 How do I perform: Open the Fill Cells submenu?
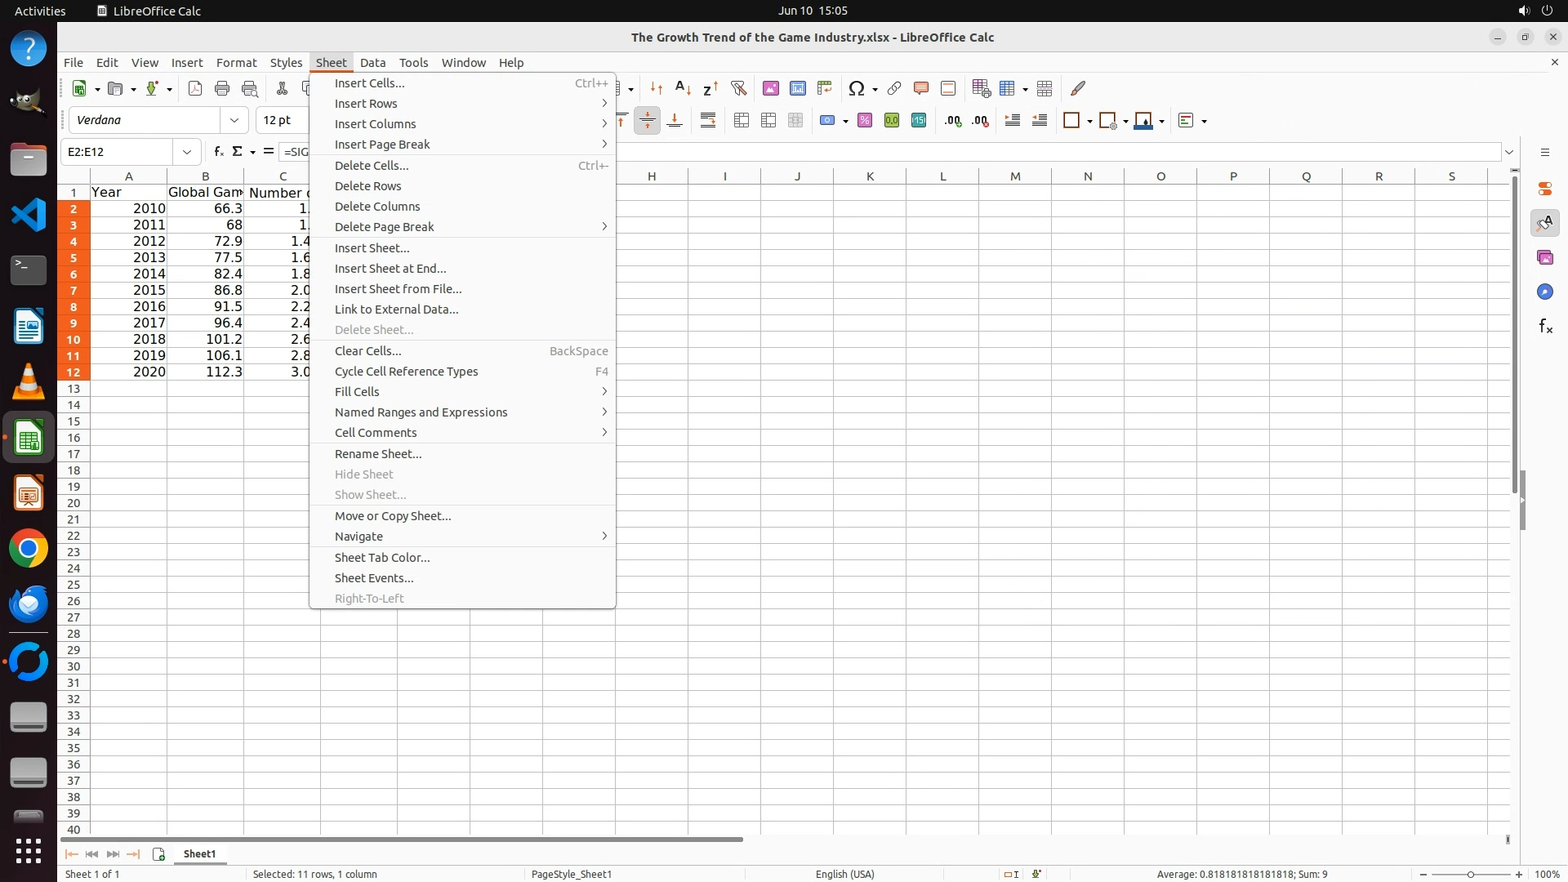pyautogui.click(x=357, y=392)
